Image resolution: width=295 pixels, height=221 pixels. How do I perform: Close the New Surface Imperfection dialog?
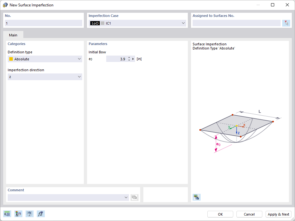coord(287,5)
